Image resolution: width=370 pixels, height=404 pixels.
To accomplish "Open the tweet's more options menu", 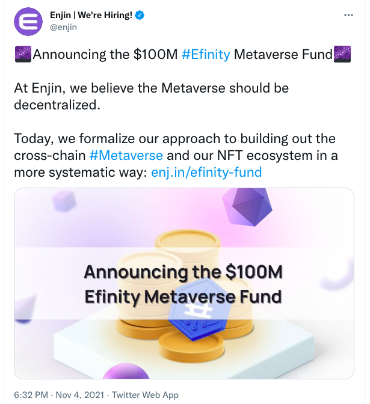I will [348, 13].
